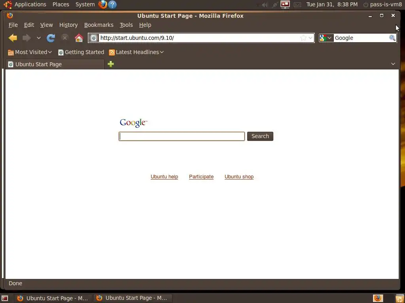Screen dimensions: 405x303
Task: Click the display indicator icon in the top panel
Action: tap(285, 4)
